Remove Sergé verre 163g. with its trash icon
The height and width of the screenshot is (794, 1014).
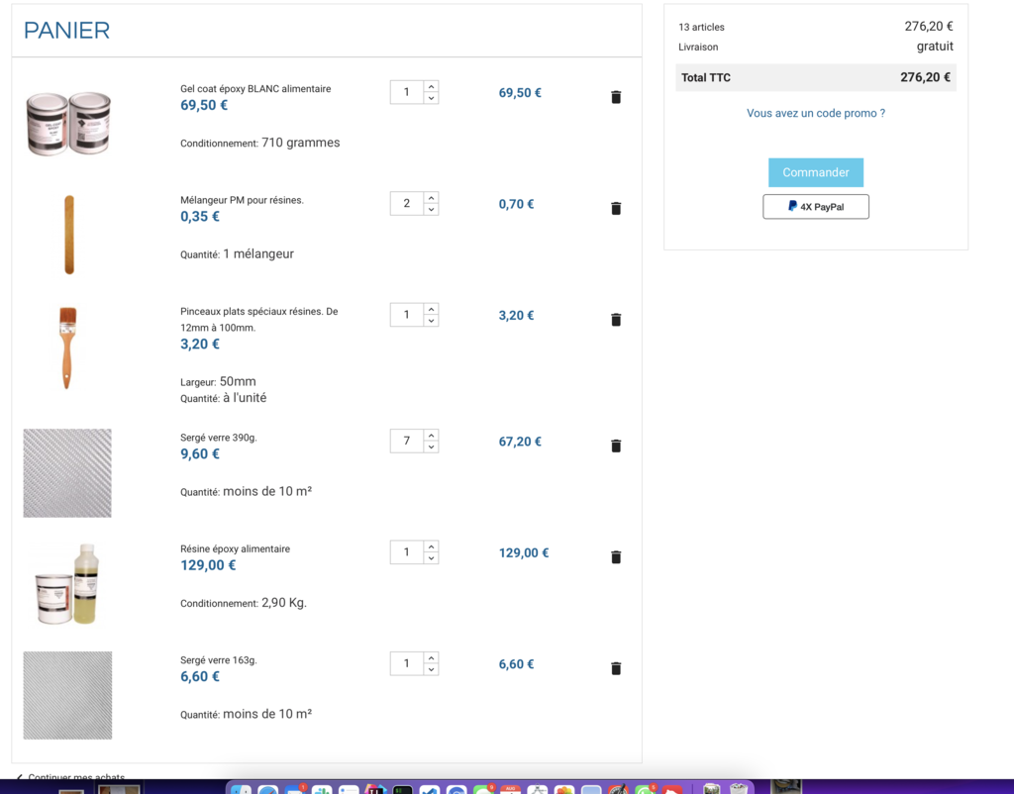click(616, 668)
